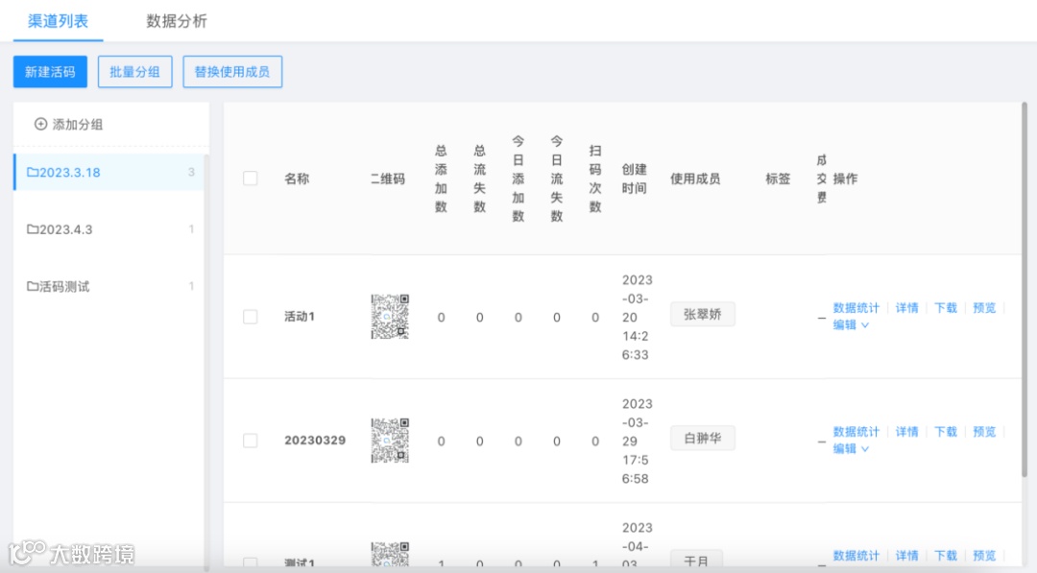This screenshot has height=573, width=1037.
Task: Click the 白翀华 member tag
Action: click(702, 439)
